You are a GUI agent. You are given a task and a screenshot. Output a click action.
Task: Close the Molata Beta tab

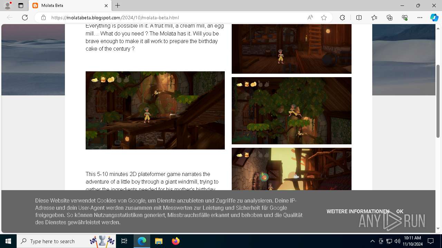click(106, 6)
